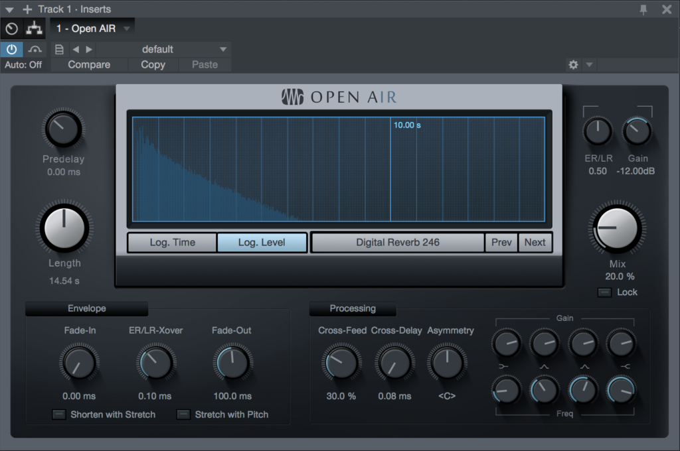Click the low-shelf EQ frequency knob
This screenshot has height=451, width=680.
506,391
